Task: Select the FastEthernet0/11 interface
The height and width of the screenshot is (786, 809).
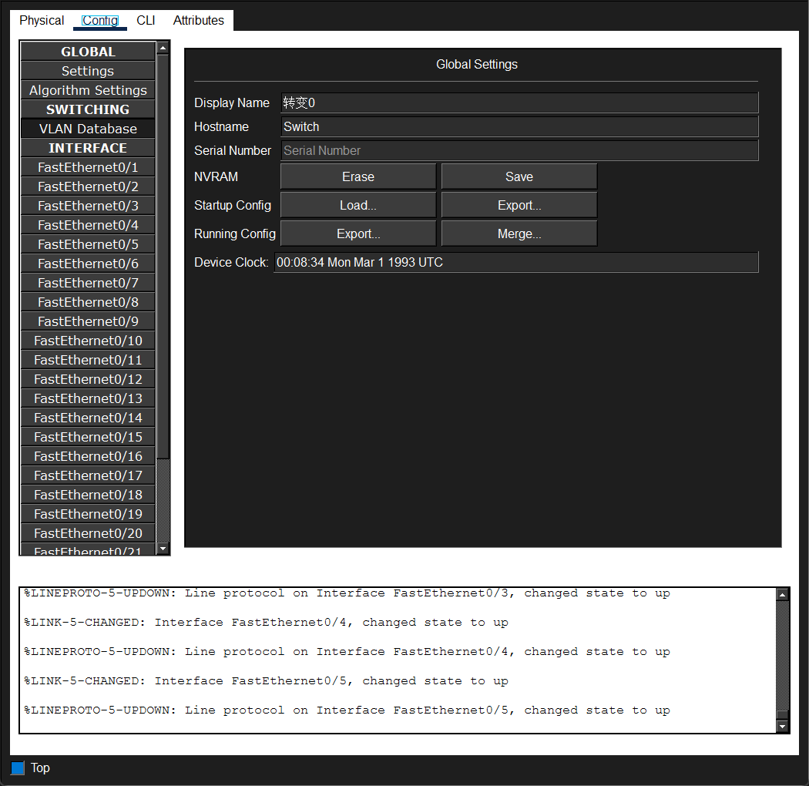Action: [88, 360]
